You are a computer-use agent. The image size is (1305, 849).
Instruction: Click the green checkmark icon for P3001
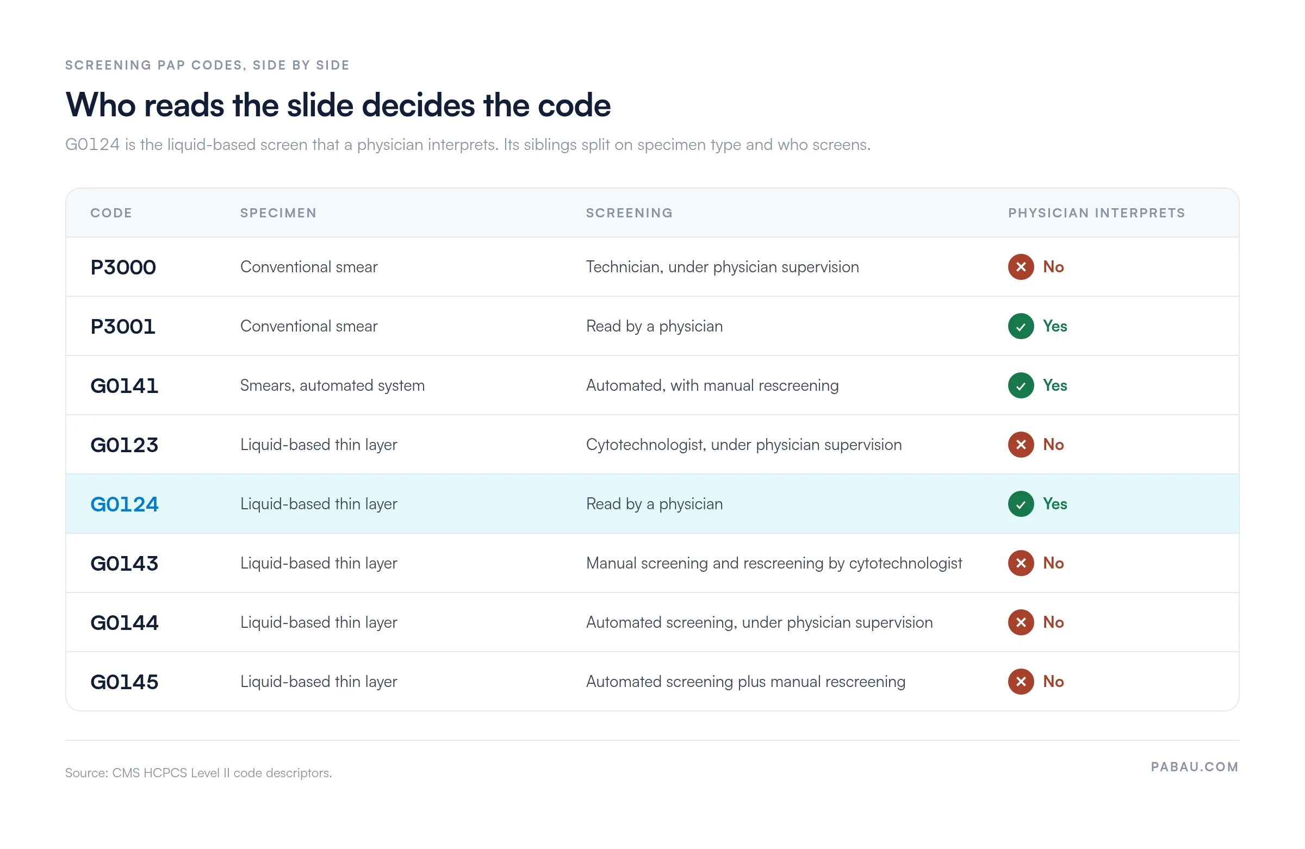1021,326
